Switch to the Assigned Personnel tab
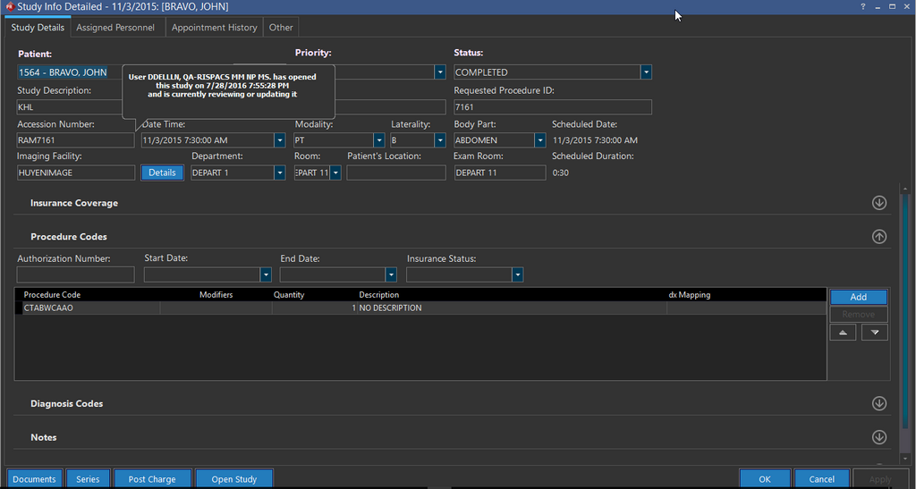 [115, 28]
